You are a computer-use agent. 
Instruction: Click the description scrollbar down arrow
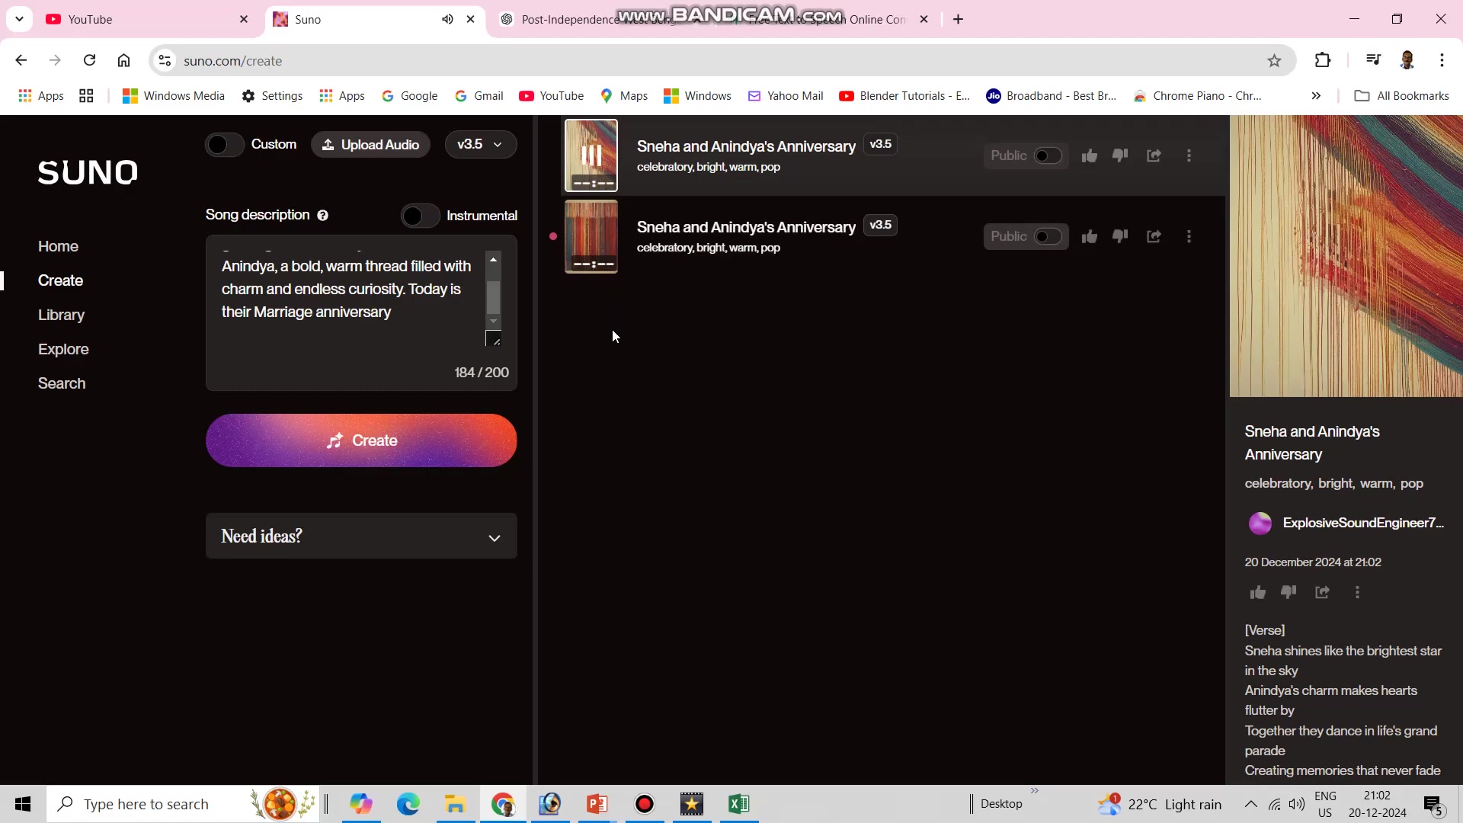click(x=493, y=322)
